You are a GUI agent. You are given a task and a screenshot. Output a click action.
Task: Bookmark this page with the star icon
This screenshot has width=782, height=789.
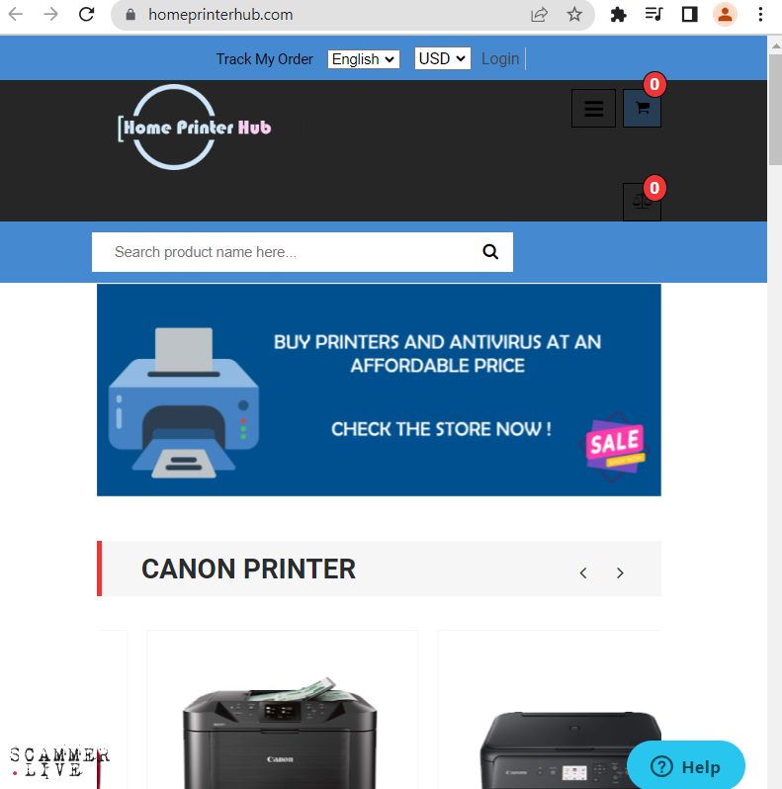click(574, 14)
